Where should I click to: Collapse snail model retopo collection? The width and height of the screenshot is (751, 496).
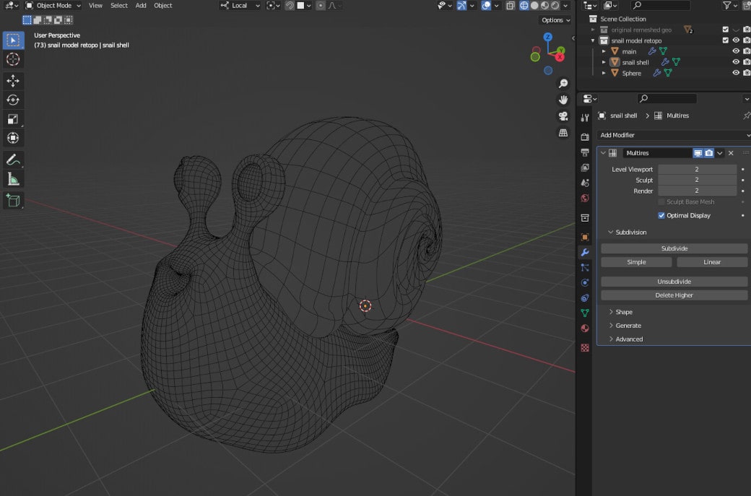pos(593,40)
